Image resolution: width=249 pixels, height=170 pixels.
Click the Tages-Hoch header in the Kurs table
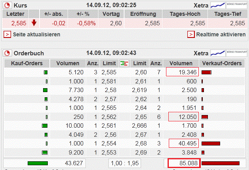pos(182,14)
